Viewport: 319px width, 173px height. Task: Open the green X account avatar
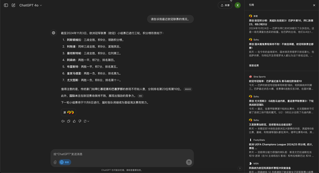coord(237,5)
